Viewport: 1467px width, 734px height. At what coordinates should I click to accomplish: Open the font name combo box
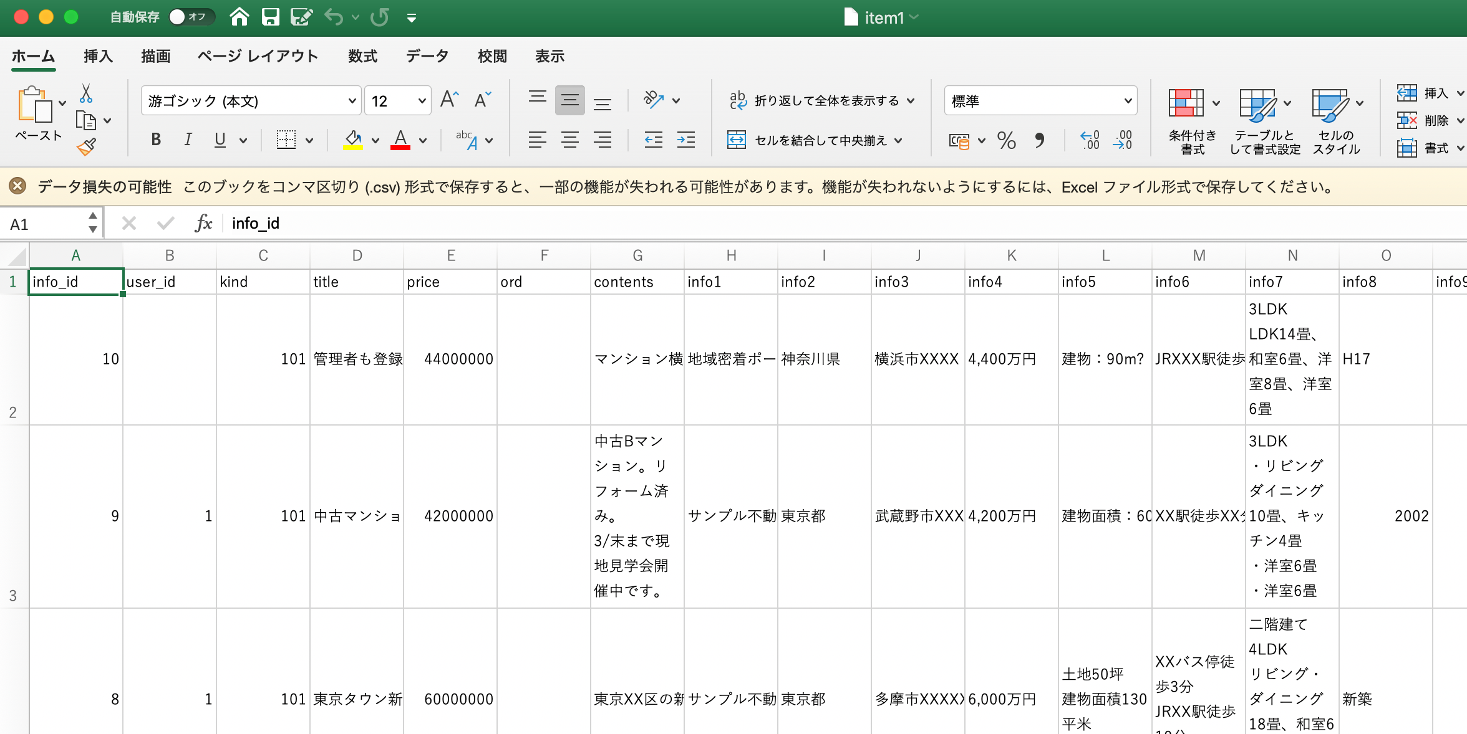pyautogui.click(x=251, y=101)
